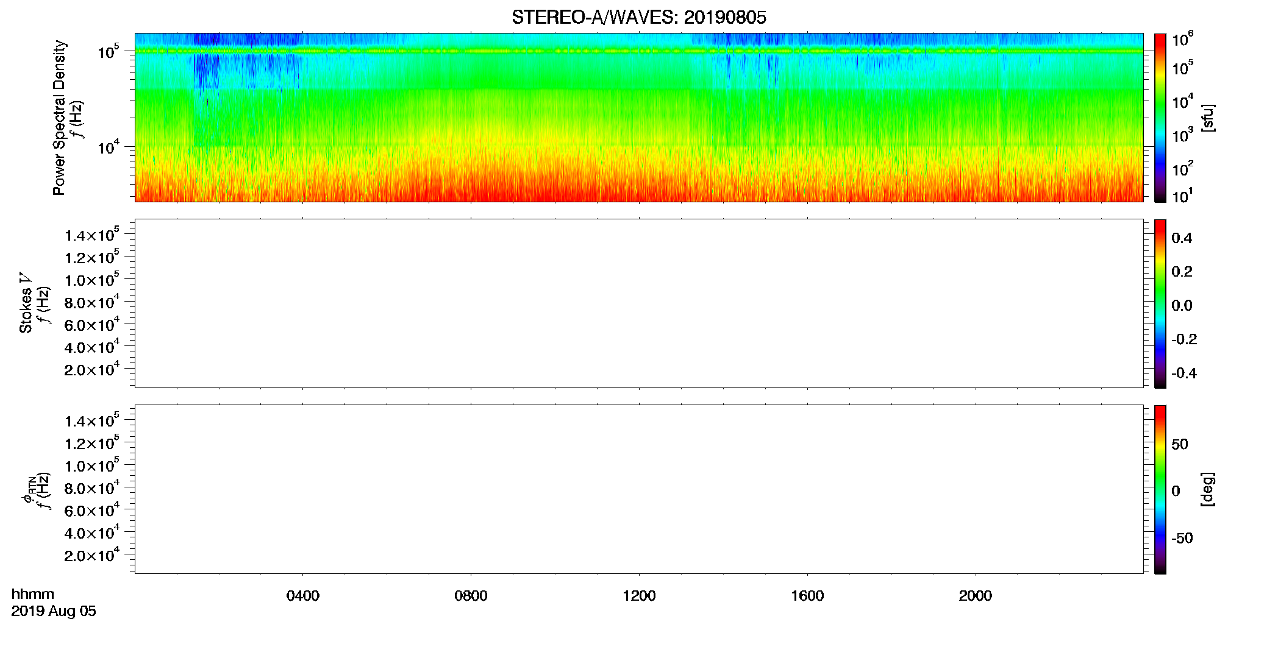
Task: Click the 1600 time tick label
Action: click(x=807, y=596)
